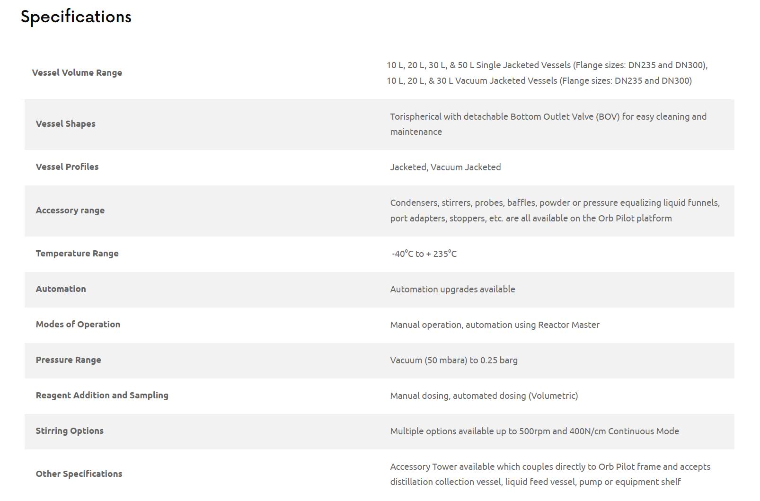The height and width of the screenshot is (501, 760).
Task: Select the "Automation upgrades available" text
Action: point(452,290)
